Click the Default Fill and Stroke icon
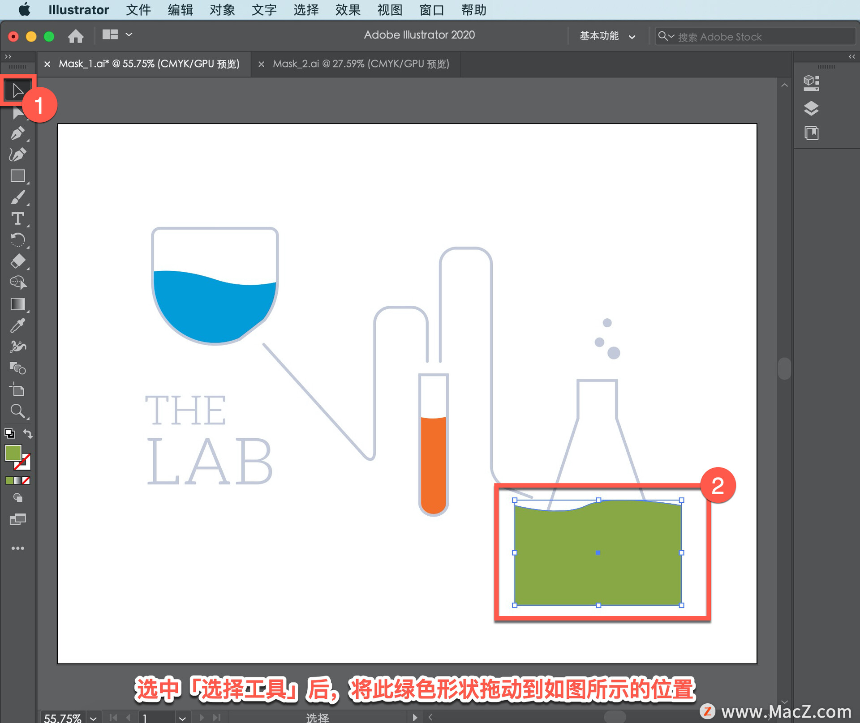 pyautogui.click(x=9, y=433)
